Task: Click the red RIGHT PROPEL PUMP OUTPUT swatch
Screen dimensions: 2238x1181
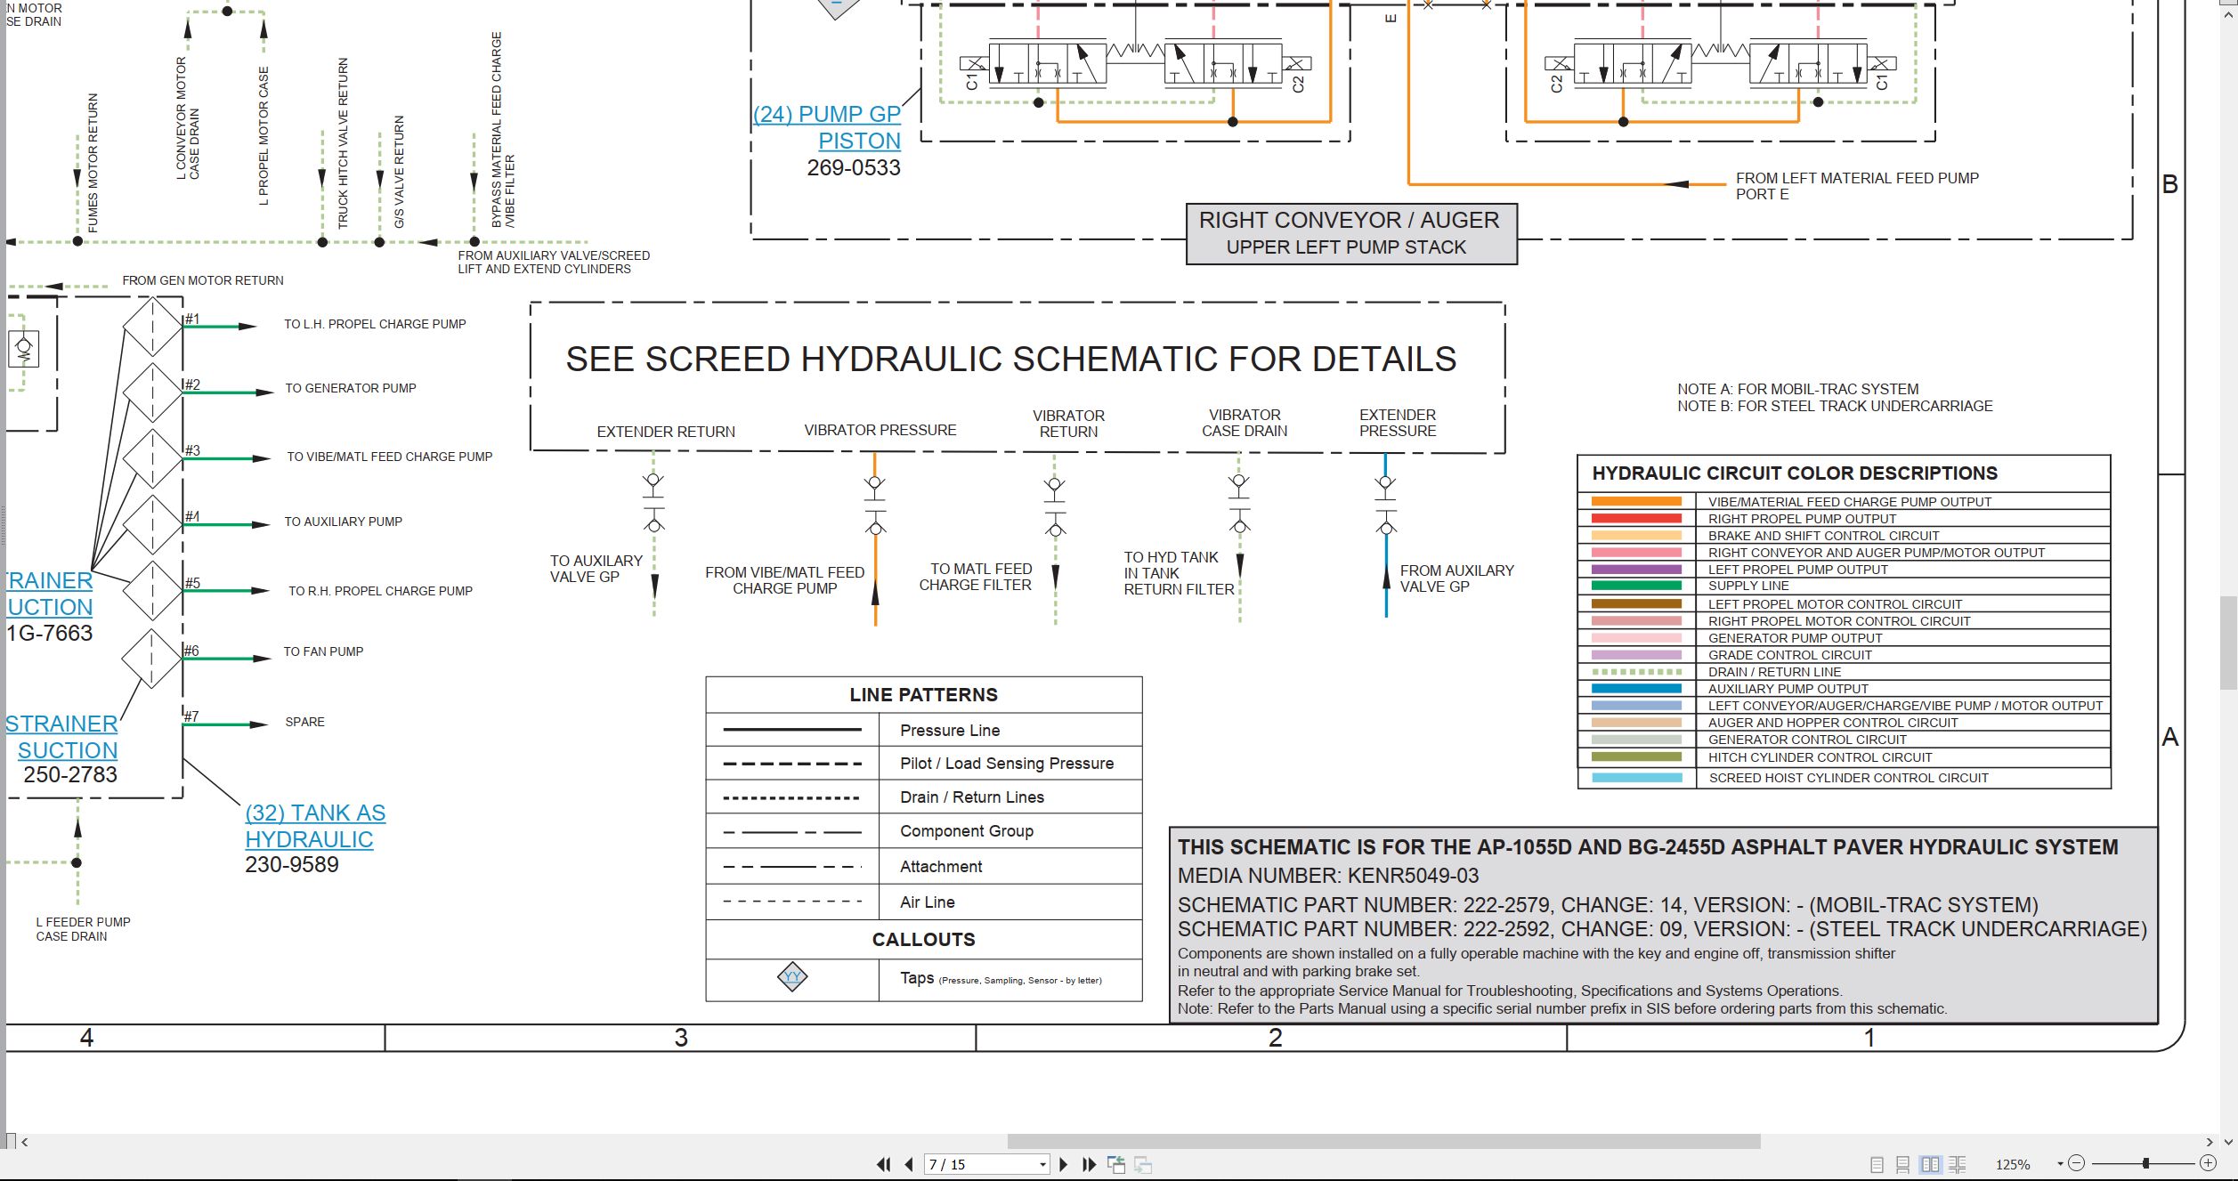Action: [x=1636, y=519]
